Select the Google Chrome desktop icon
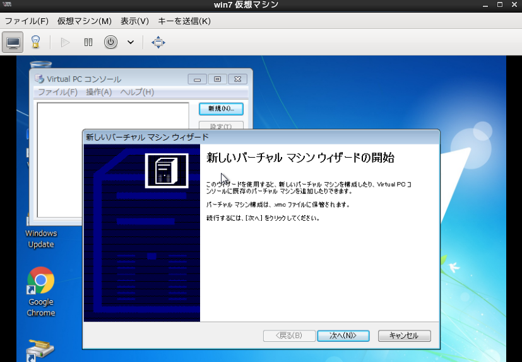This screenshot has width=522, height=362. pos(41,292)
